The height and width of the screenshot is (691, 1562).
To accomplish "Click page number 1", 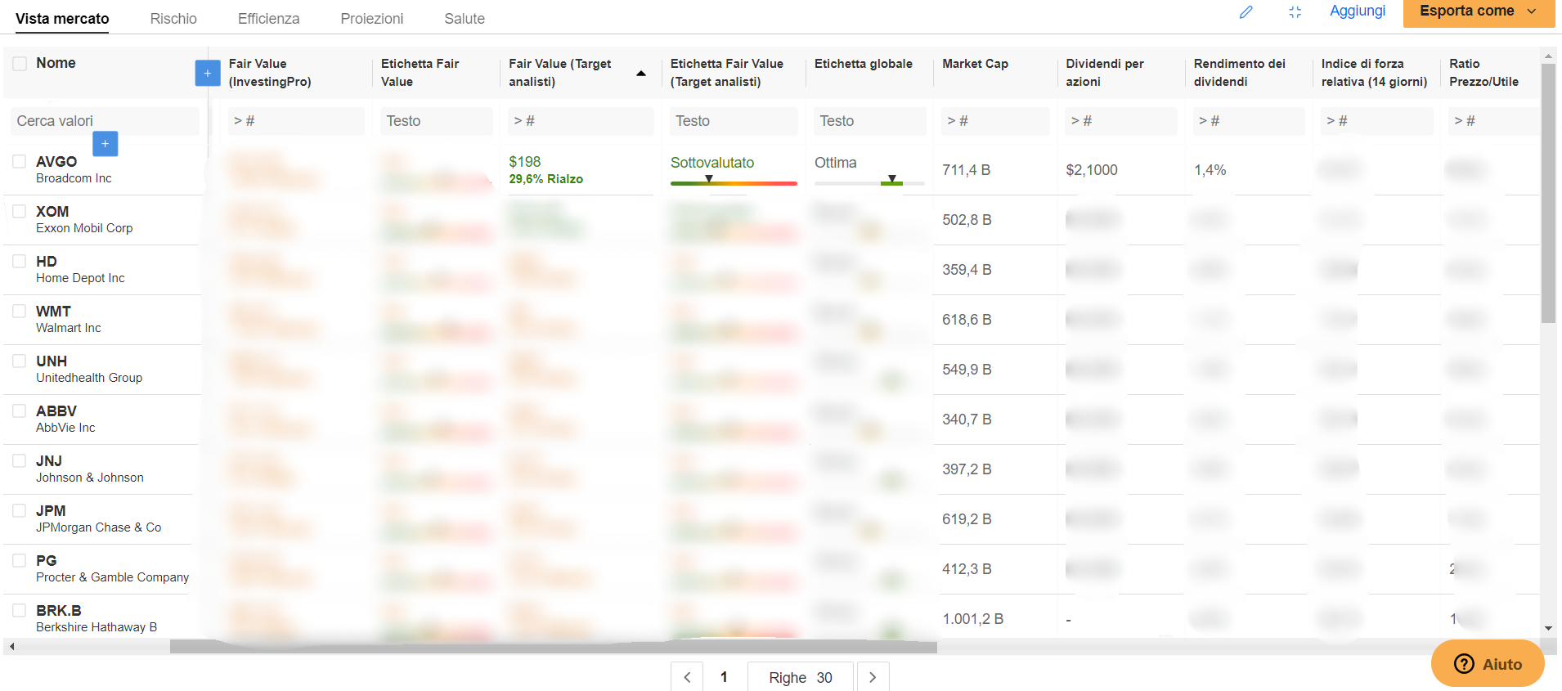I will tap(724, 677).
